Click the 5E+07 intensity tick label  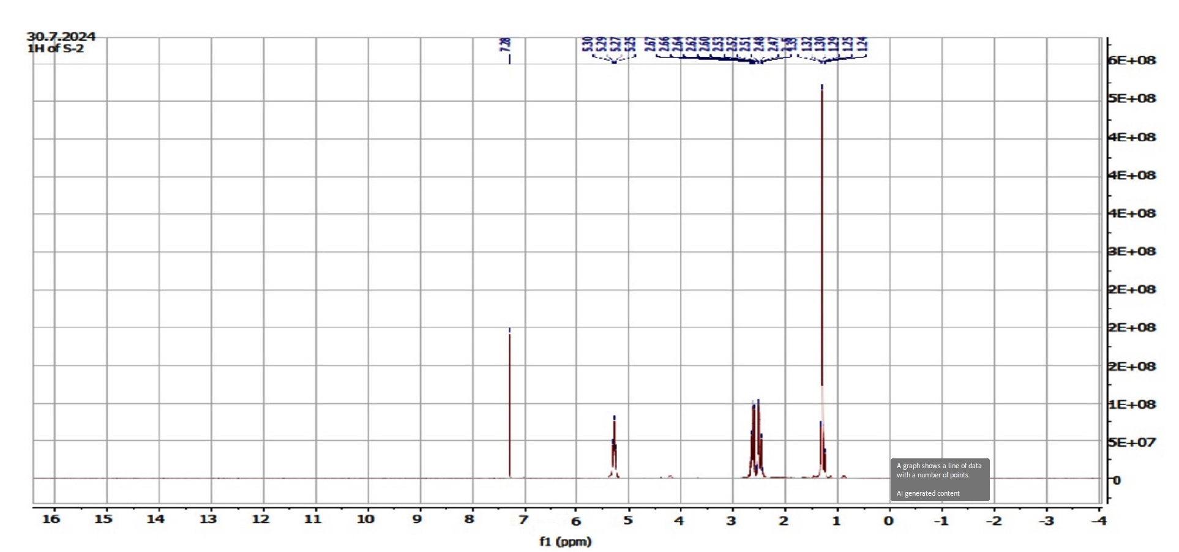[x=1132, y=442]
